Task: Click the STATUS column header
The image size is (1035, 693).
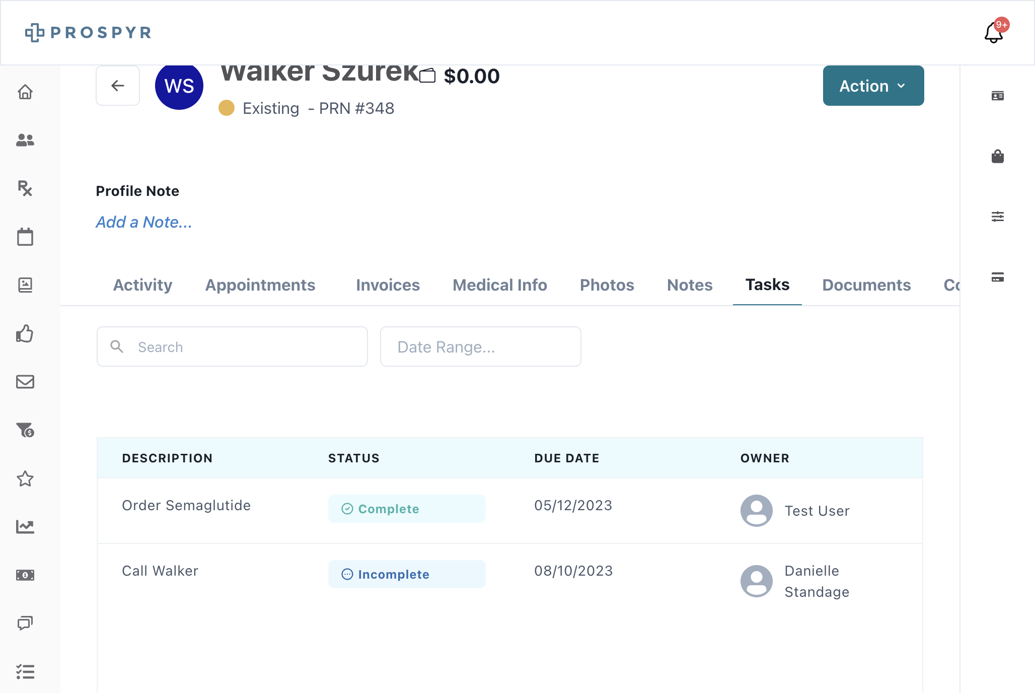Action: click(x=354, y=458)
